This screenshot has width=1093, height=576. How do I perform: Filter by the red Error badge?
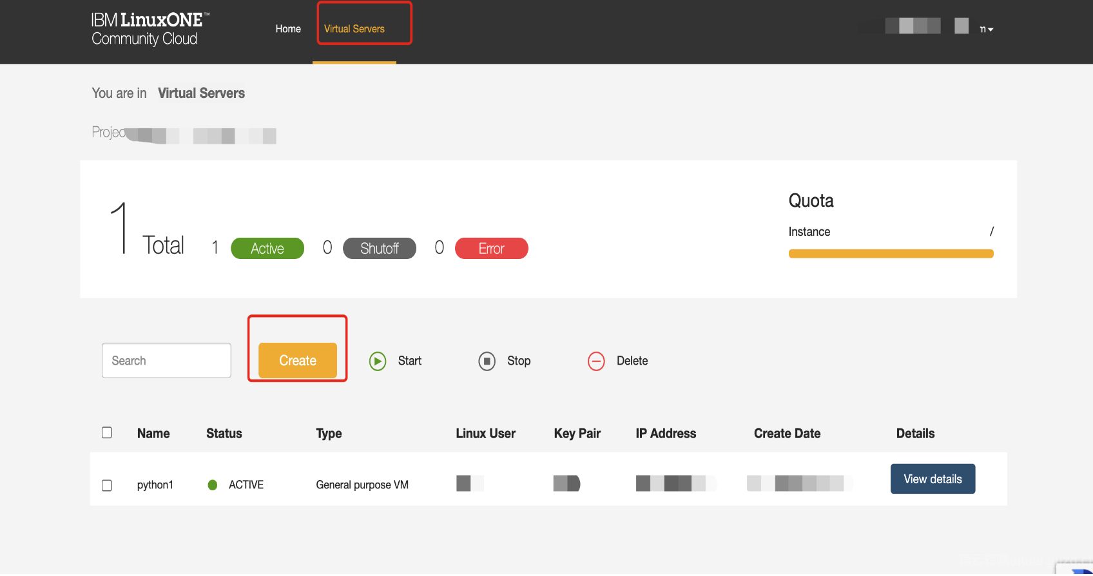491,249
